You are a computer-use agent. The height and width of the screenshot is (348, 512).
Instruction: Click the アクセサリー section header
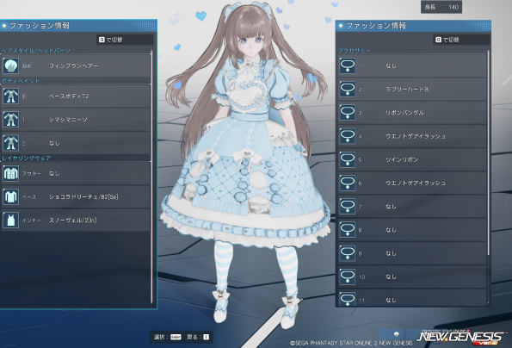tap(355, 51)
